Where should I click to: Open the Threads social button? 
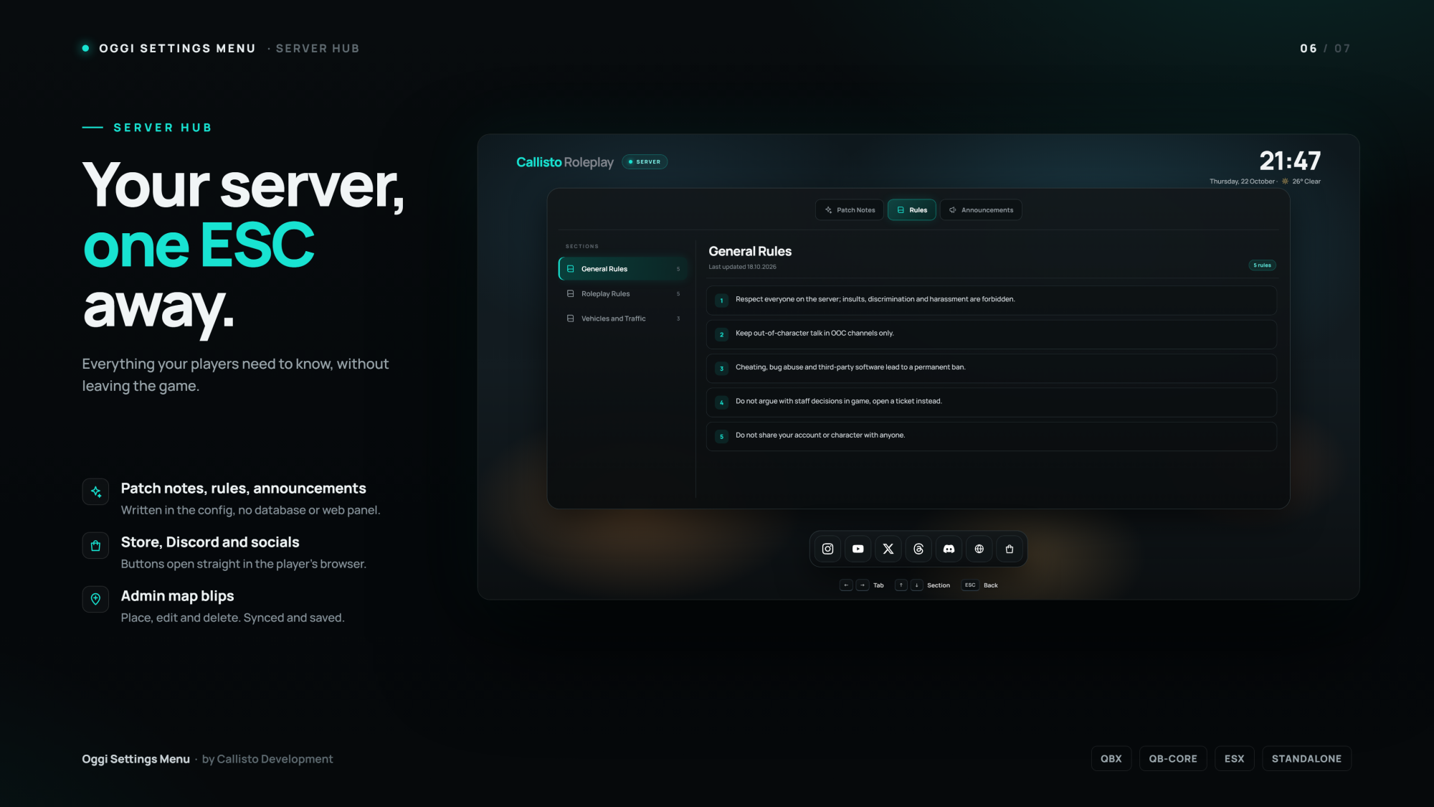point(918,549)
